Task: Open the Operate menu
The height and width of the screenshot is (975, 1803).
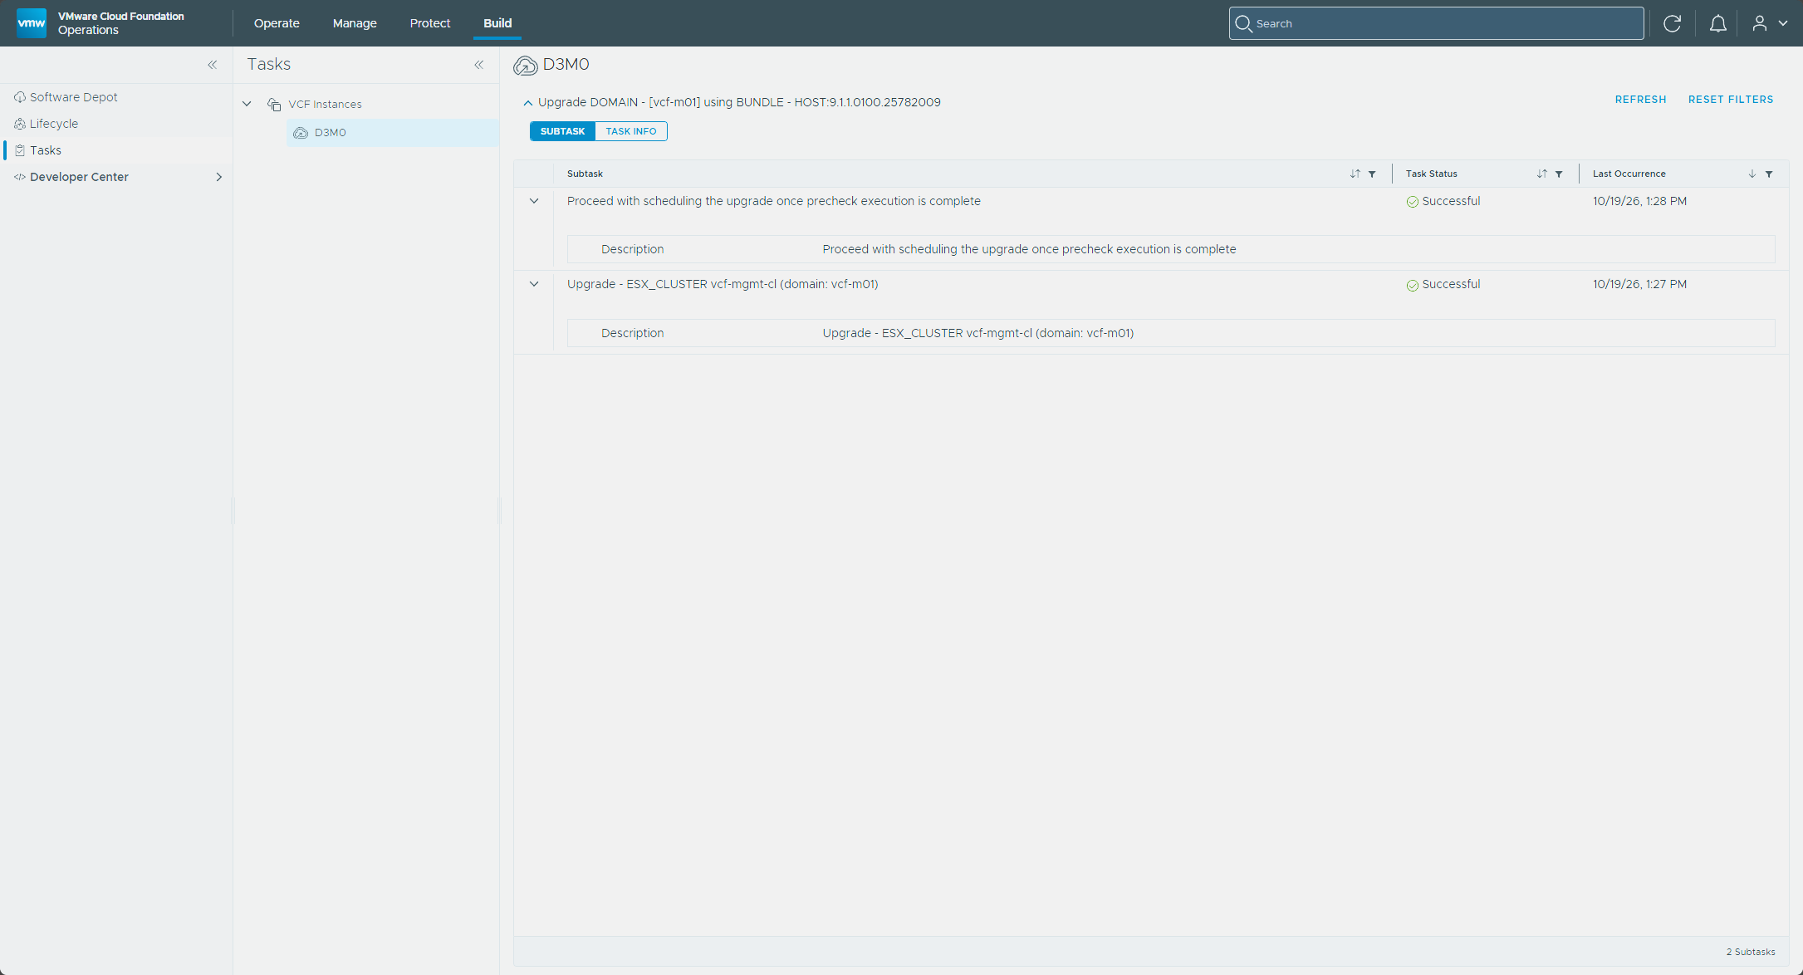Action: point(277,23)
